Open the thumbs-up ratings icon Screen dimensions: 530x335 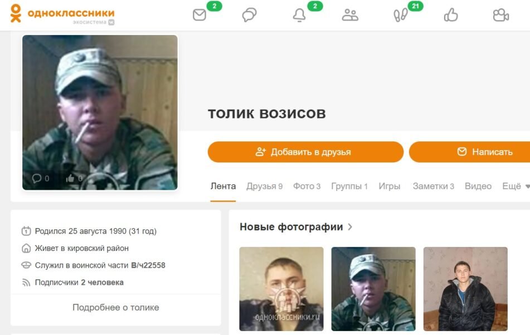[451, 15]
